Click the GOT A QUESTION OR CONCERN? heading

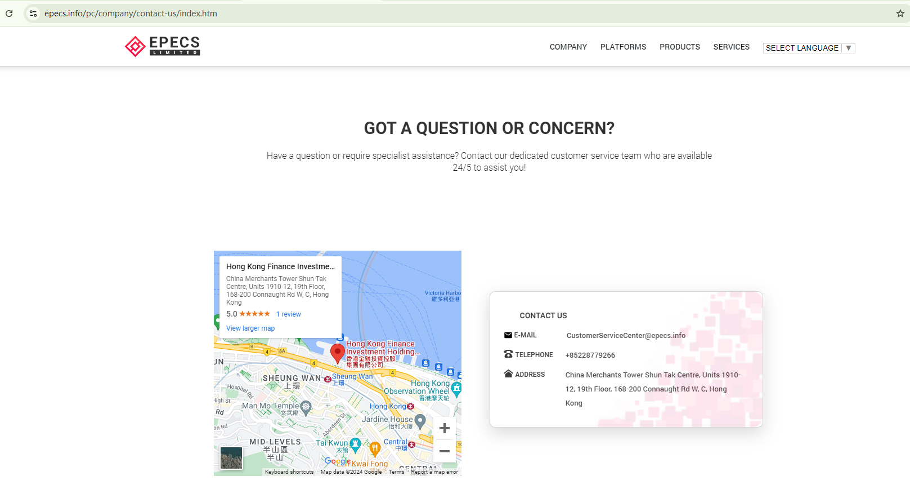click(489, 128)
